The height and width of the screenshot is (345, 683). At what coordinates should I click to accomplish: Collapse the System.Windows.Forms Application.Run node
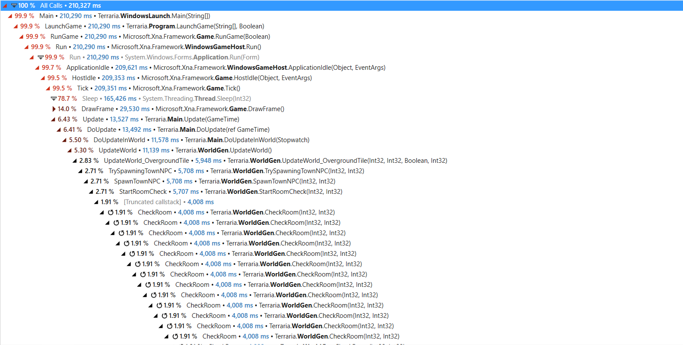pos(31,57)
